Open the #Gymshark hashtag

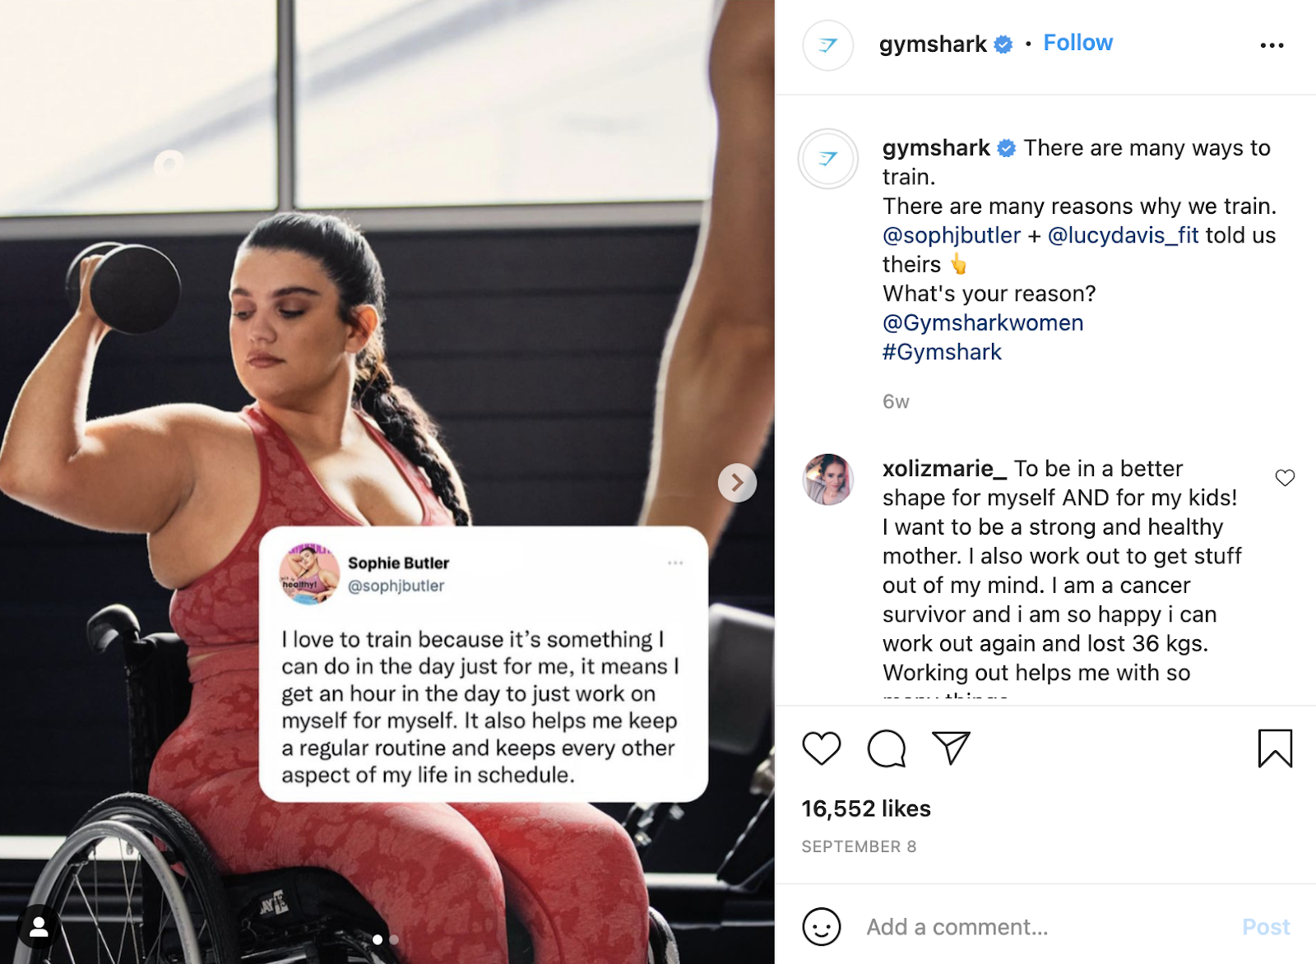coord(942,352)
